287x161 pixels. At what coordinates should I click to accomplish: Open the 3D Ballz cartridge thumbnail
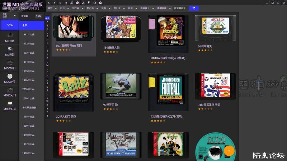(x=74, y=92)
